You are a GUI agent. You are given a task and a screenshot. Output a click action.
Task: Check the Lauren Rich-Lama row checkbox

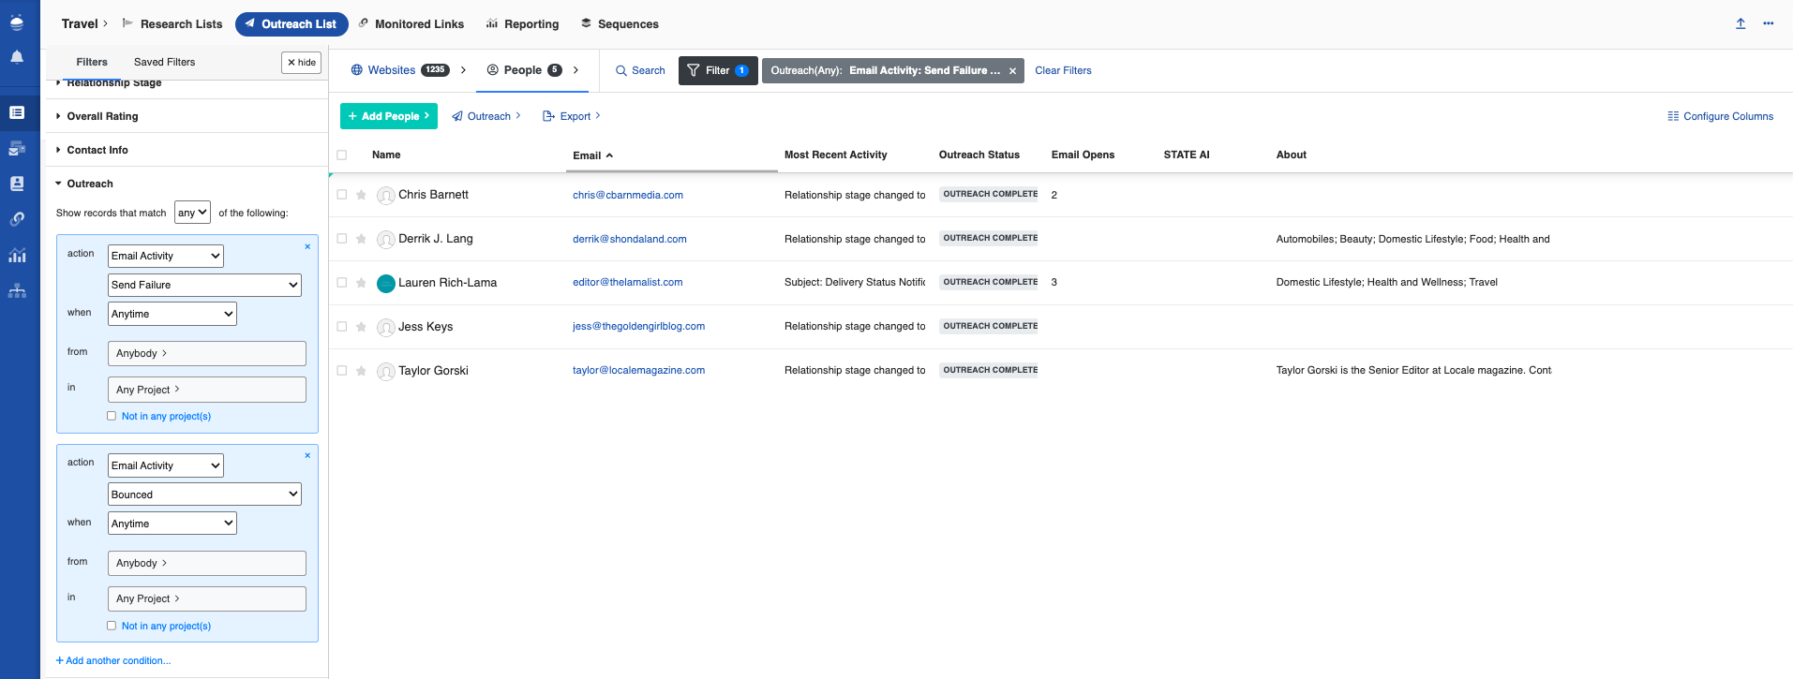coord(342,283)
